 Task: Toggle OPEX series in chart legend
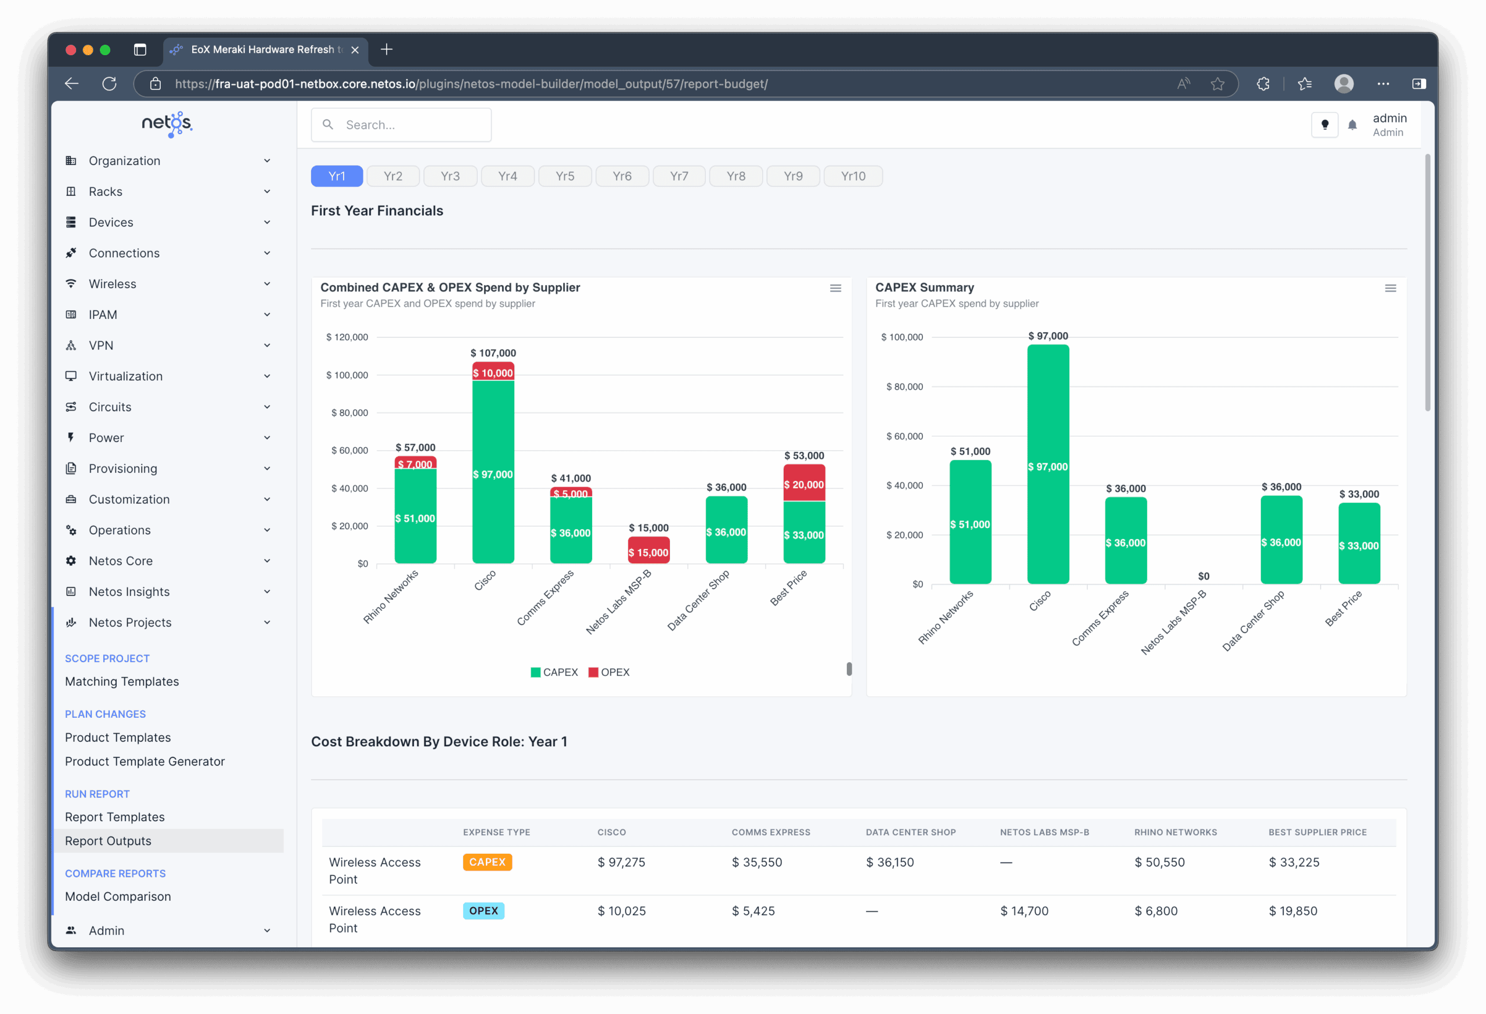(609, 673)
